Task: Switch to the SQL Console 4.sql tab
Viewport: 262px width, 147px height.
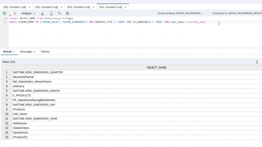Action: point(79,7)
